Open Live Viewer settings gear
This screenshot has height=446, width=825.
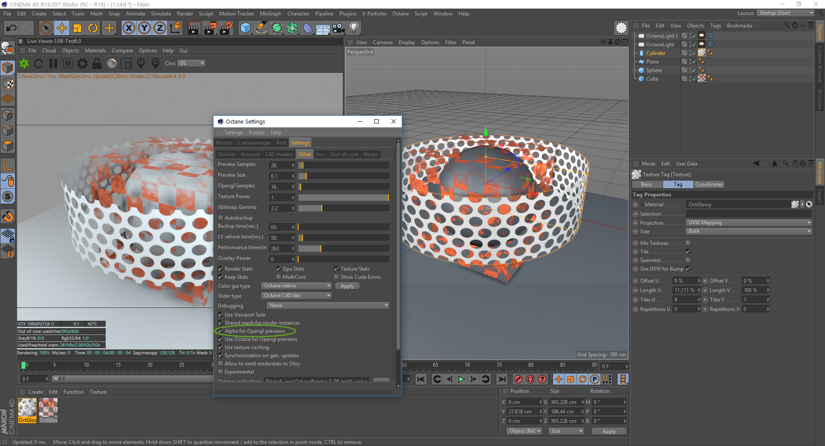82,63
